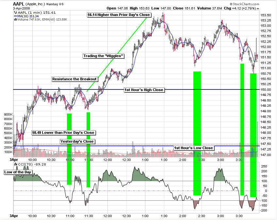Click the (Apple, Inc.) company name
277x220 pixels.
[35, 4]
